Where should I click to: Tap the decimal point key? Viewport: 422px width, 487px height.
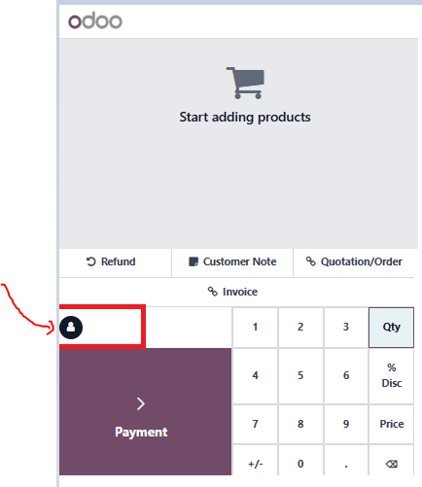click(x=346, y=464)
